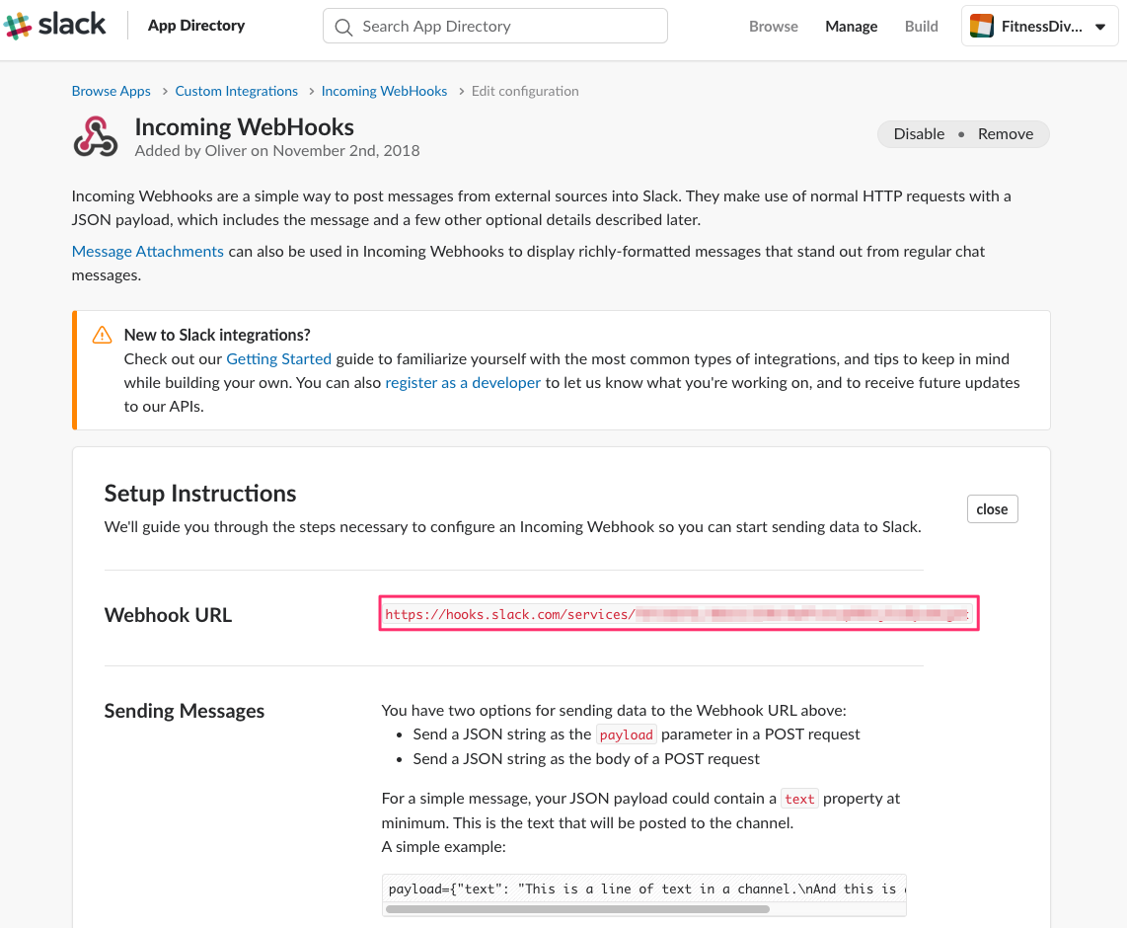1127x928 pixels.
Task: Click the search magnifier icon
Action: coord(343,27)
